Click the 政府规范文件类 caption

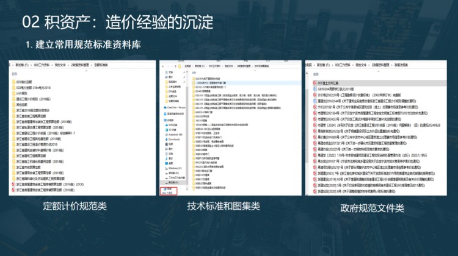tap(373, 208)
